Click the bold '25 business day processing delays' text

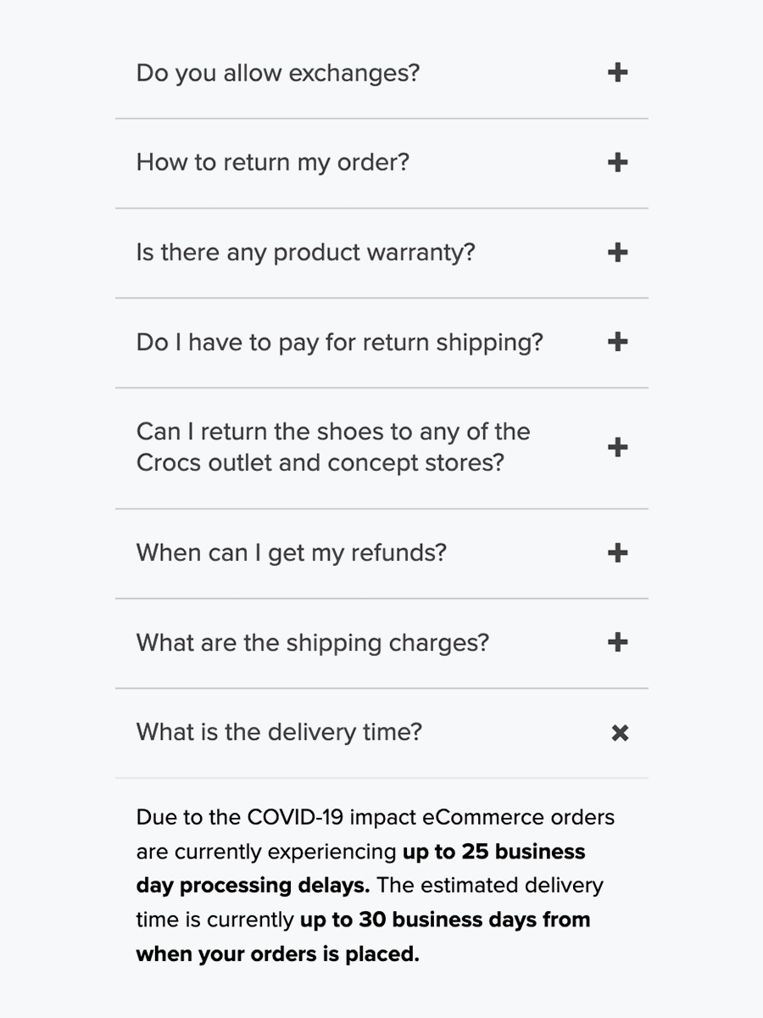[360, 869]
